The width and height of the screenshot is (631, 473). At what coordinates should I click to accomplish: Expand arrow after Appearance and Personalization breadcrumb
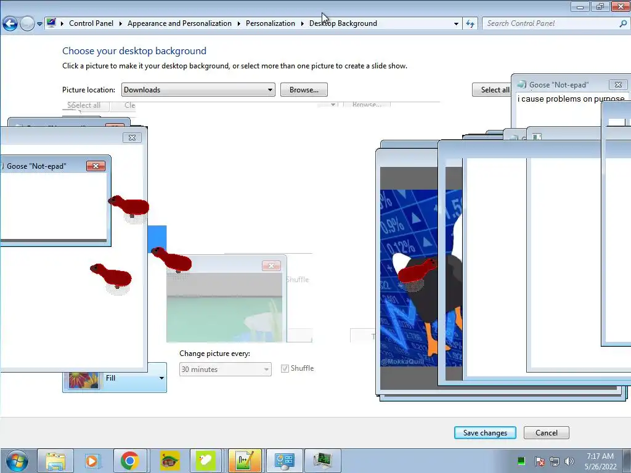[x=238, y=24]
